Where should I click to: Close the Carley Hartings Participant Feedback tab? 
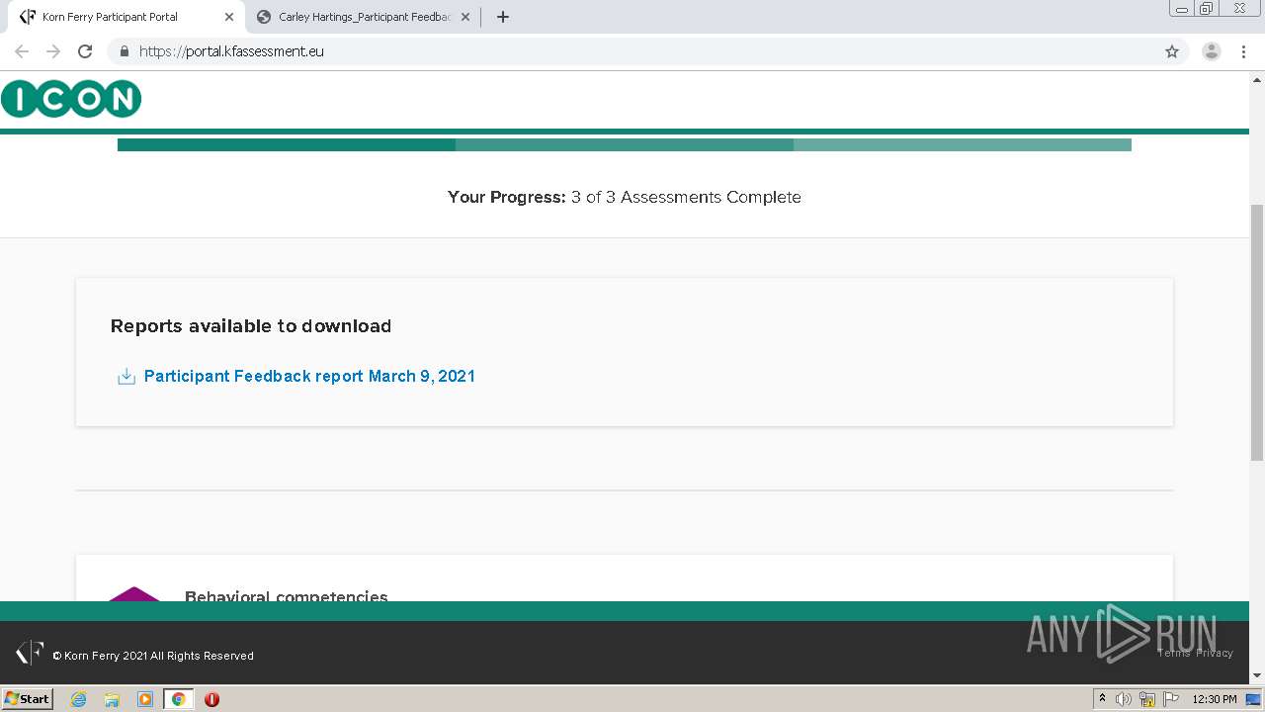click(x=465, y=17)
